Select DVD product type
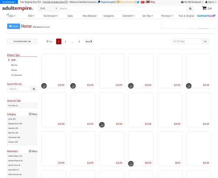218x178 pixels. [14, 60]
